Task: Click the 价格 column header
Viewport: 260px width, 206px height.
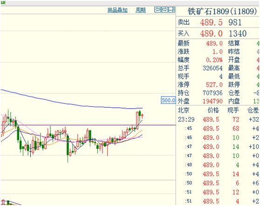Action: pyautogui.click(x=213, y=110)
